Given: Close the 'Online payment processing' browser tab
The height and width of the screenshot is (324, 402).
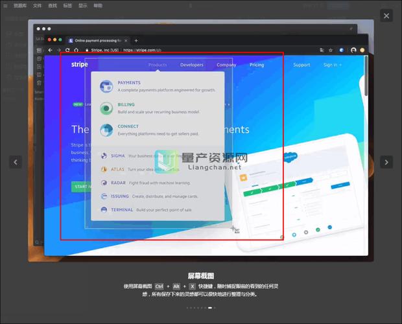Looking at the screenshot, I should point(126,40).
